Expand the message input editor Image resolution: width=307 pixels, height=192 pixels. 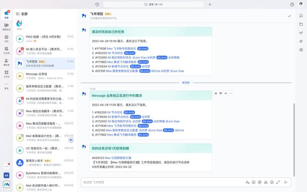pyautogui.click(x=278, y=182)
